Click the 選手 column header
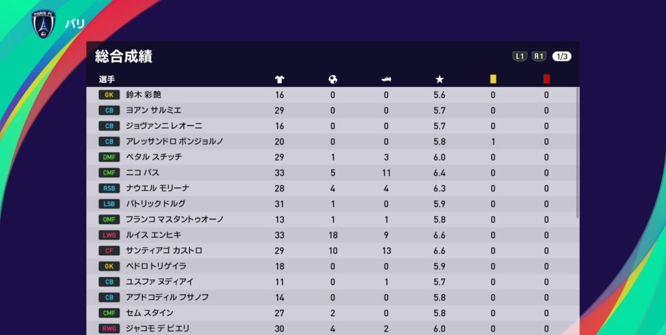666x335 pixels. point(107,79)
